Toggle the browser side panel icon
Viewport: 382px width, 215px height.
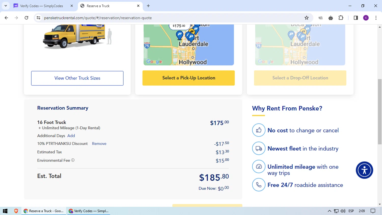[x=356, y=18]
